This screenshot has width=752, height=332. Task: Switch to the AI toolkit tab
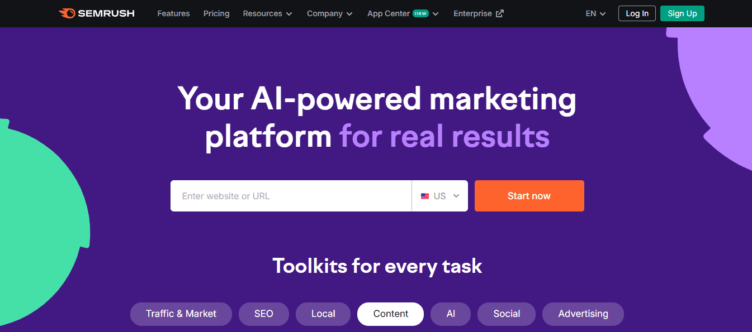tap(451, 314)
